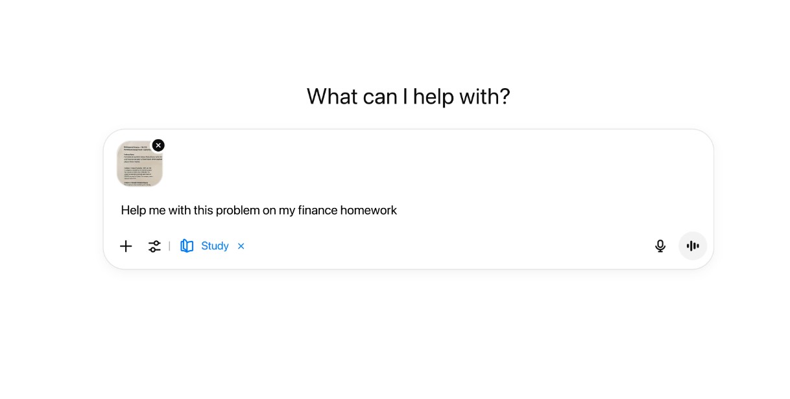Open the tools sliders menu

154,246
